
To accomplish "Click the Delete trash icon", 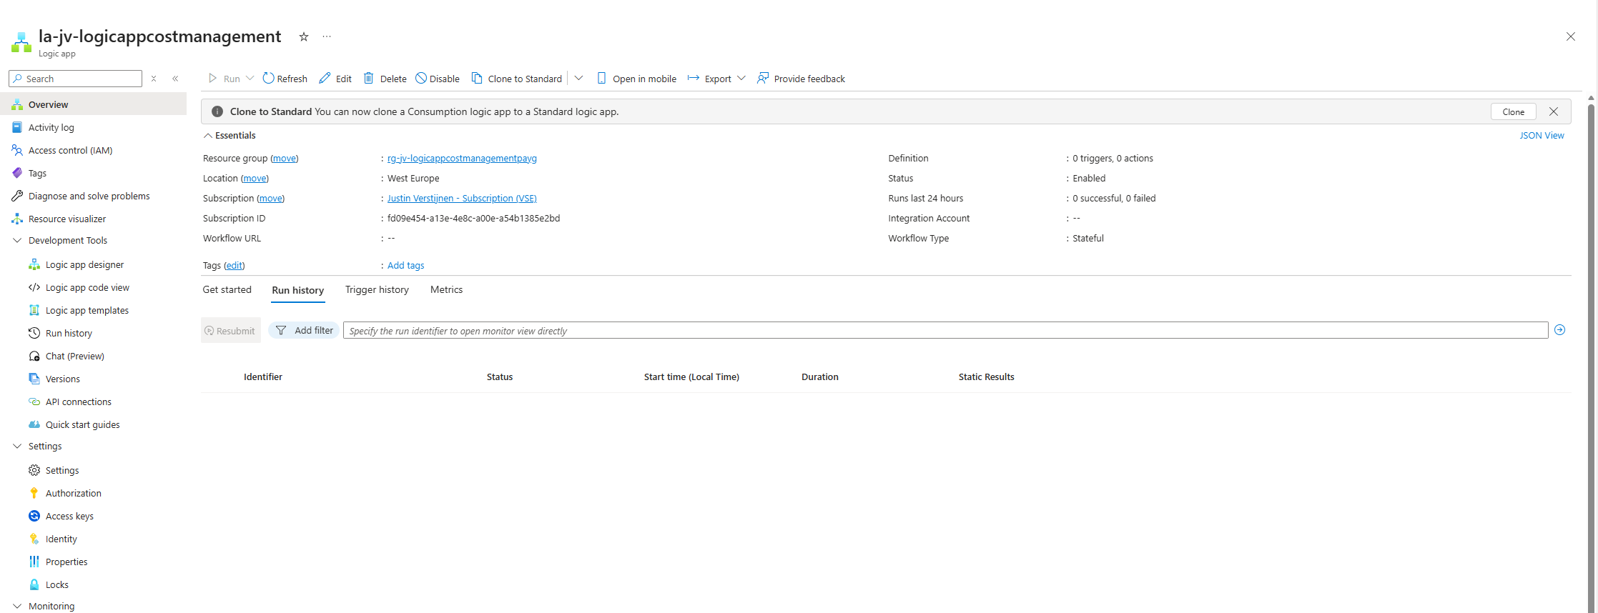I will tap(369, 78).
